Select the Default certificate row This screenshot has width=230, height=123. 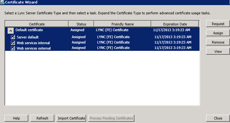[x=102, y=30]
